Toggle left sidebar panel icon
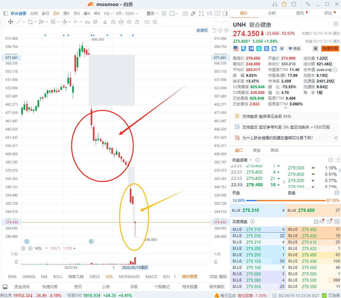The height and width of the screenshot is (298, 341). click(6, 13)
